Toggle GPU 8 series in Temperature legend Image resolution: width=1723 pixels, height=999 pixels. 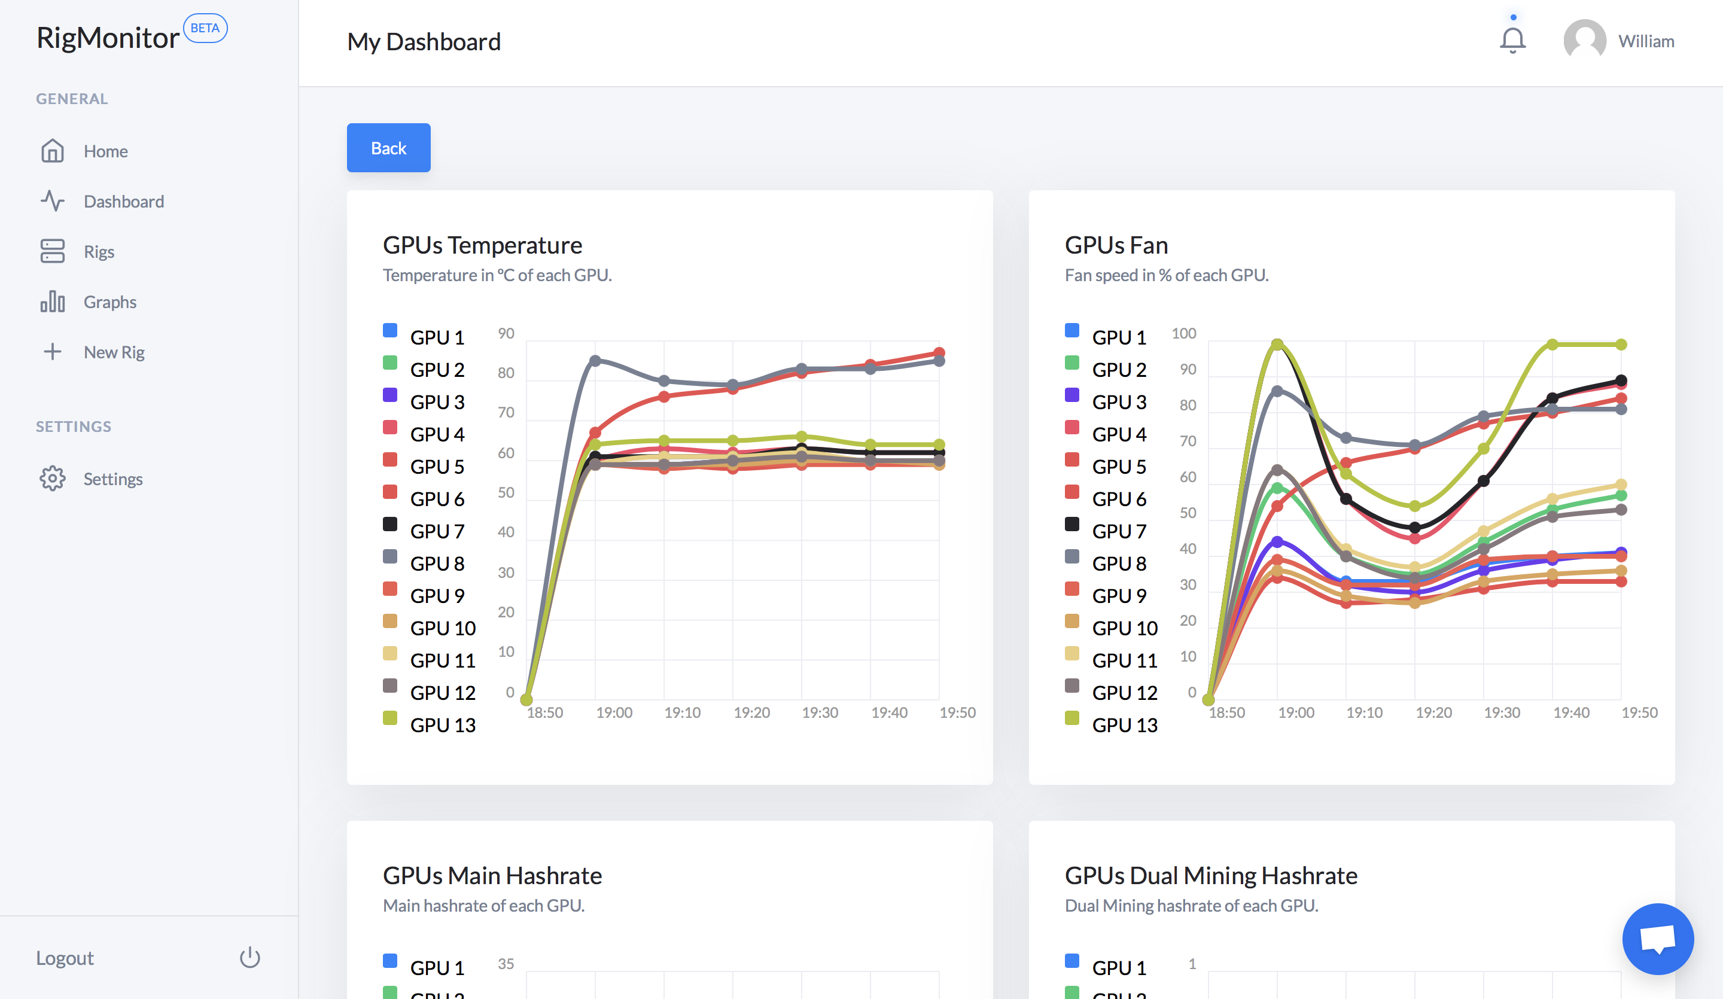424,563
